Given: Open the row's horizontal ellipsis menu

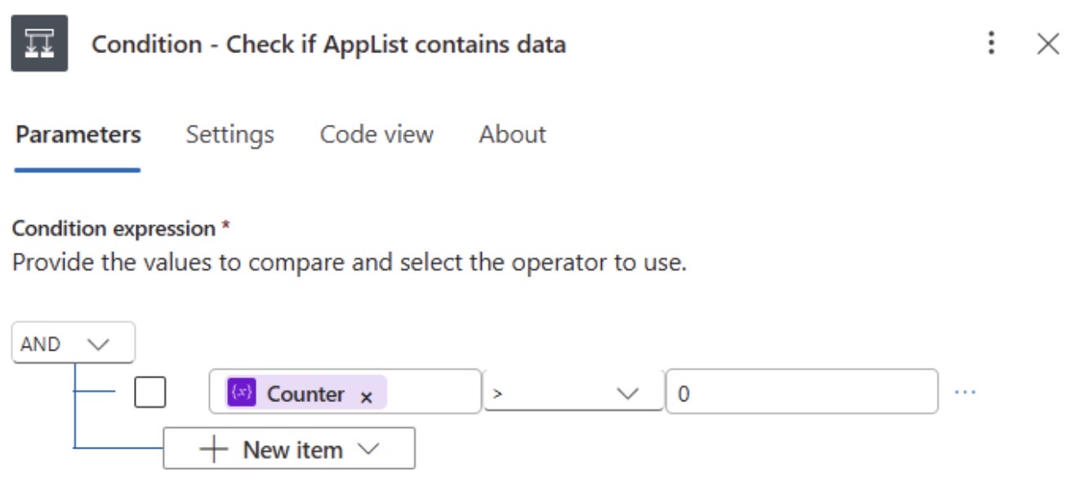Looking at the screenshot, I should [x=965, y=392].
